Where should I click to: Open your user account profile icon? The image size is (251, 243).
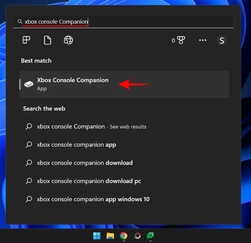click(222, 40)
